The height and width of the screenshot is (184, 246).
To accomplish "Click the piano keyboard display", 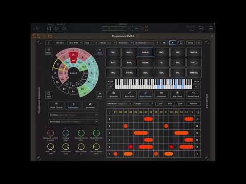I will click(x=154, y=84).
